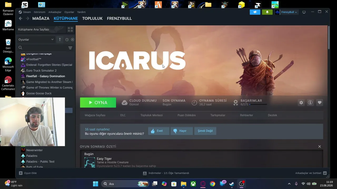Open the green notifications bell
The width and height of the screenshot is (337, 189).
tap(267, 12)
